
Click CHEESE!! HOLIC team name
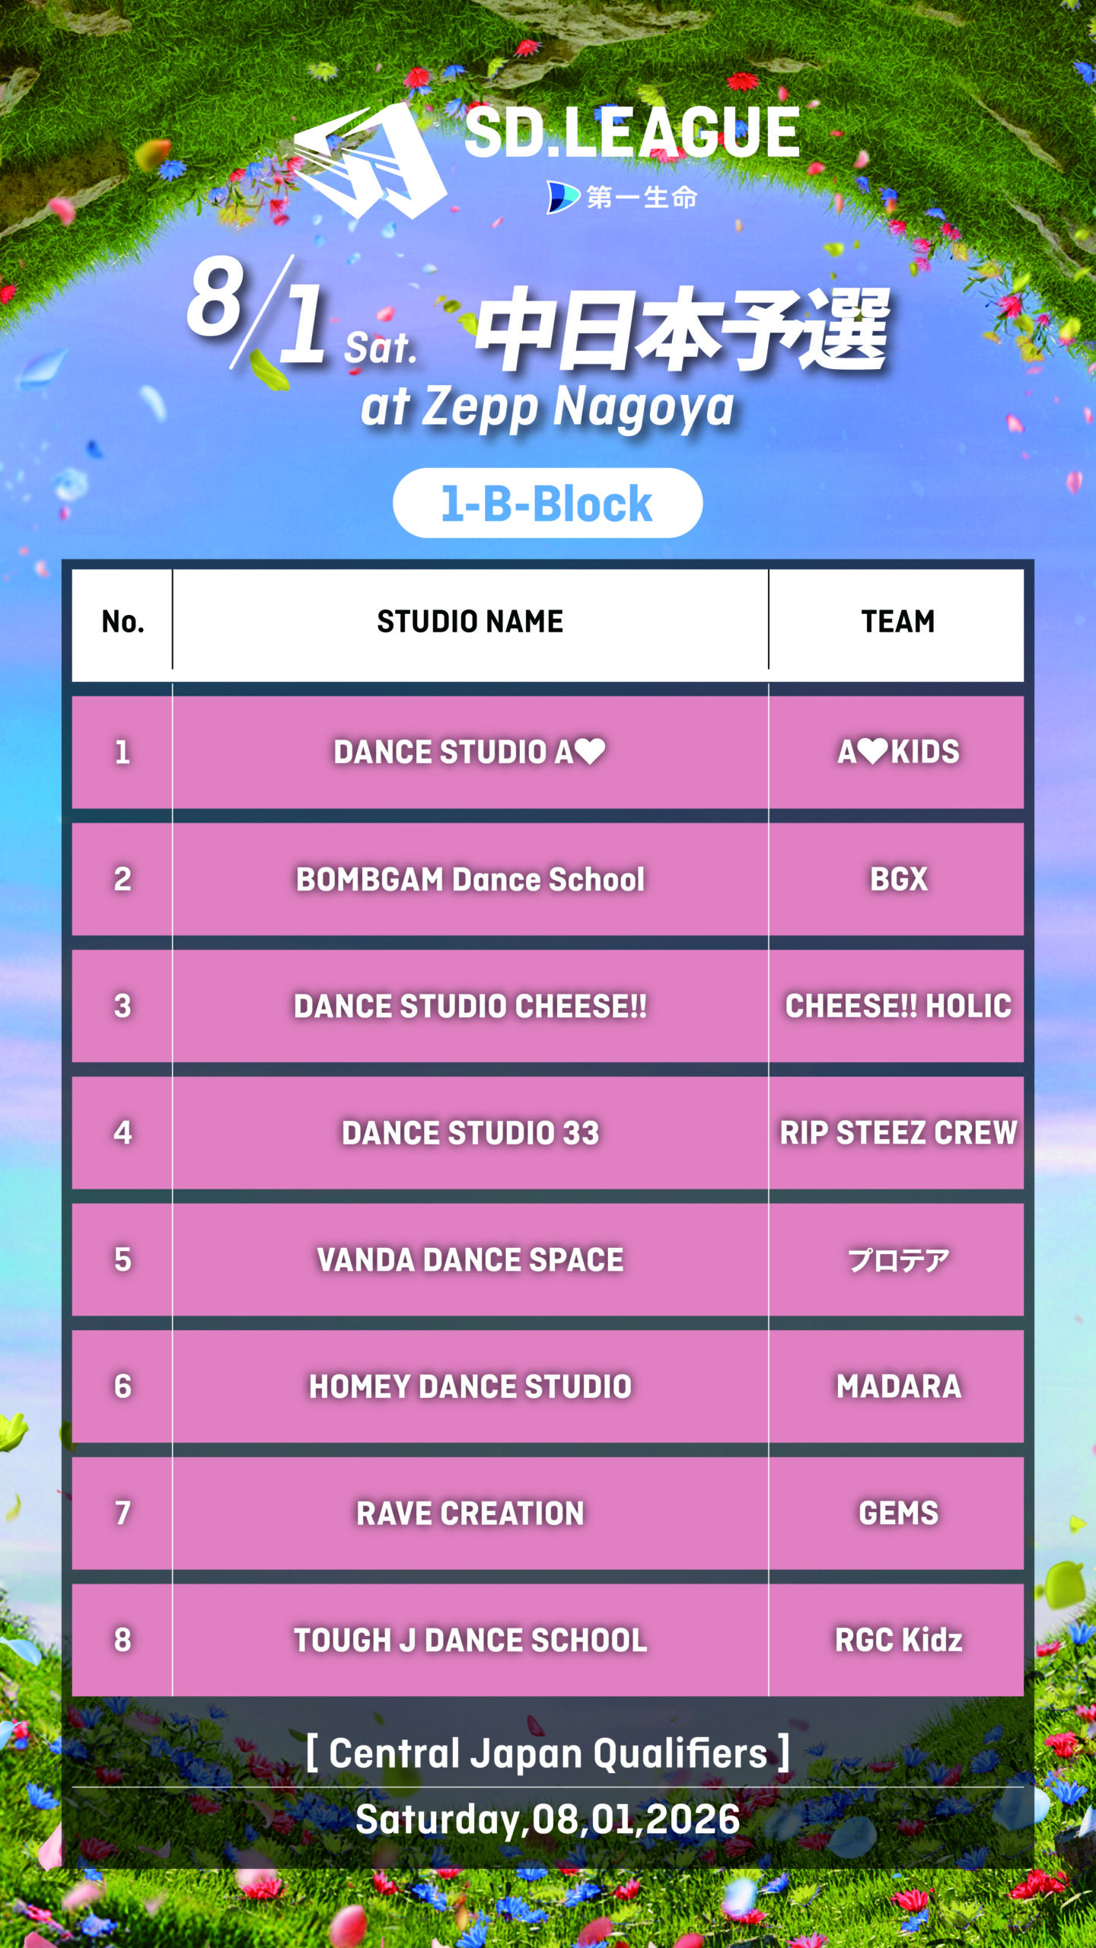coord(898,1006)
